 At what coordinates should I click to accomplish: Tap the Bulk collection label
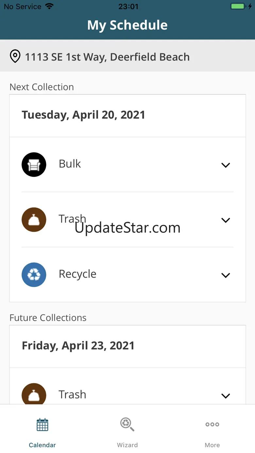[70, 164]
